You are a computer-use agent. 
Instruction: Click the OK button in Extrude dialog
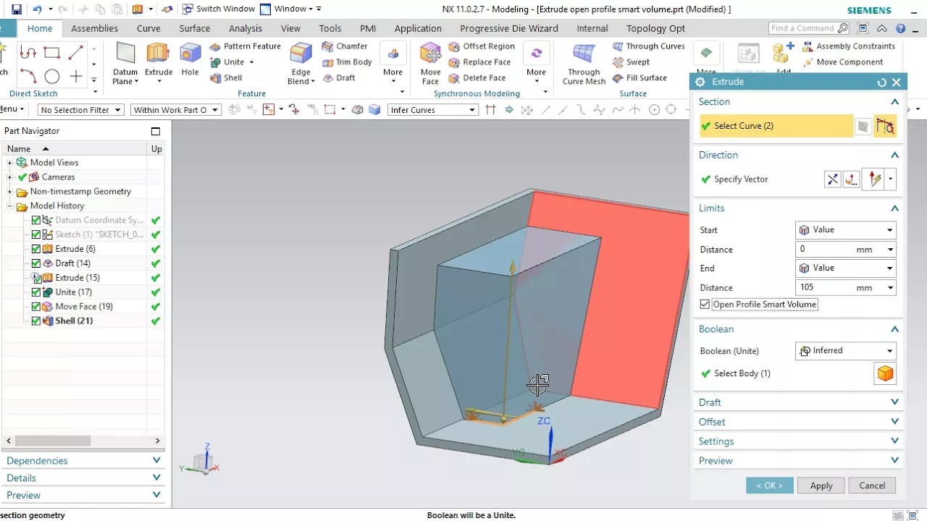click(x=769, y=486)
